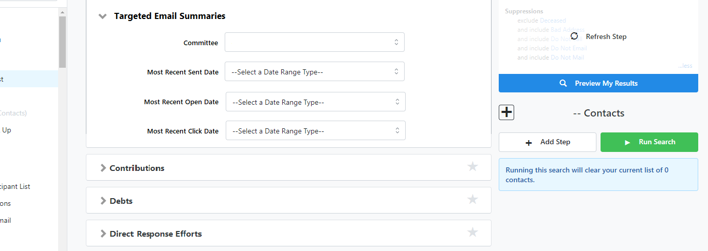Click the 'Running this search will clear' notice

[598, 175]
